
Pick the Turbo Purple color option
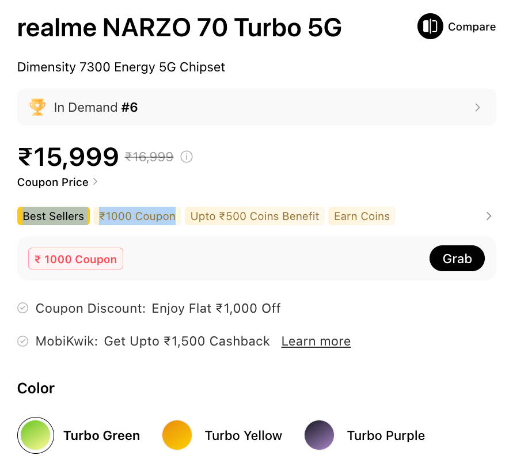click(319, 435)
